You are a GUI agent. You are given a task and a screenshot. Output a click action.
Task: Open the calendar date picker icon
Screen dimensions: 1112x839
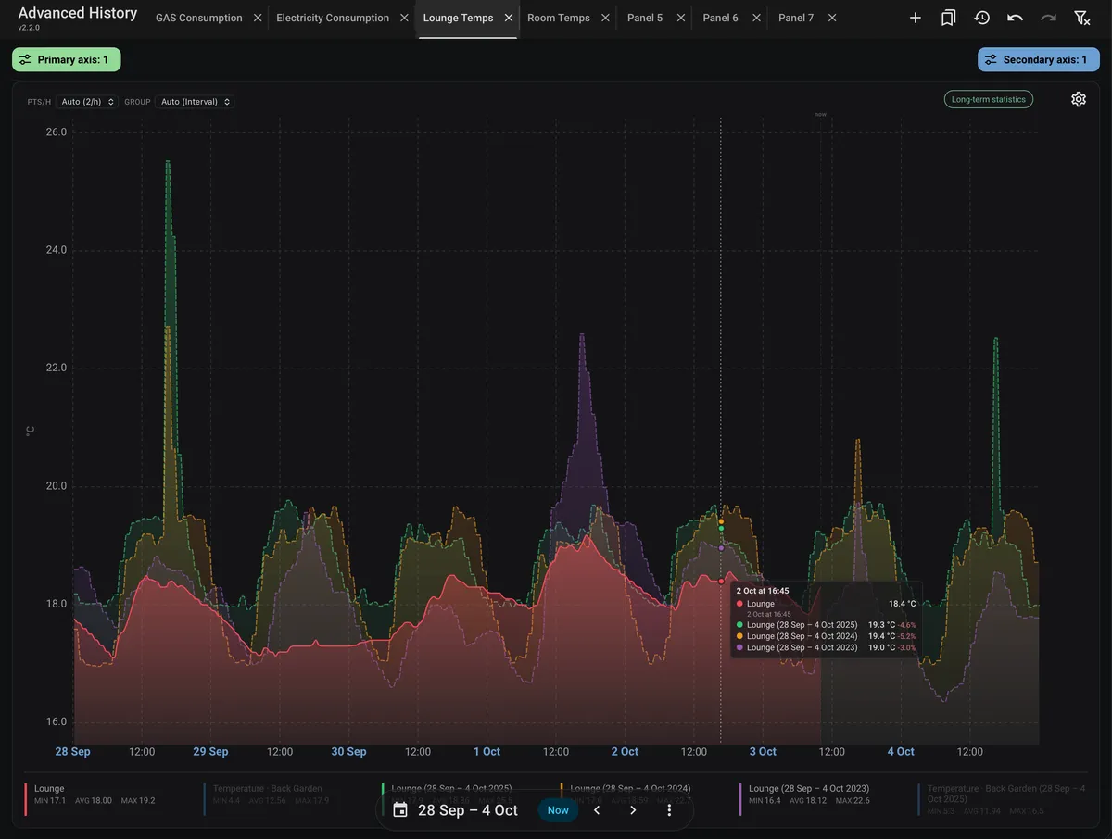400,810
